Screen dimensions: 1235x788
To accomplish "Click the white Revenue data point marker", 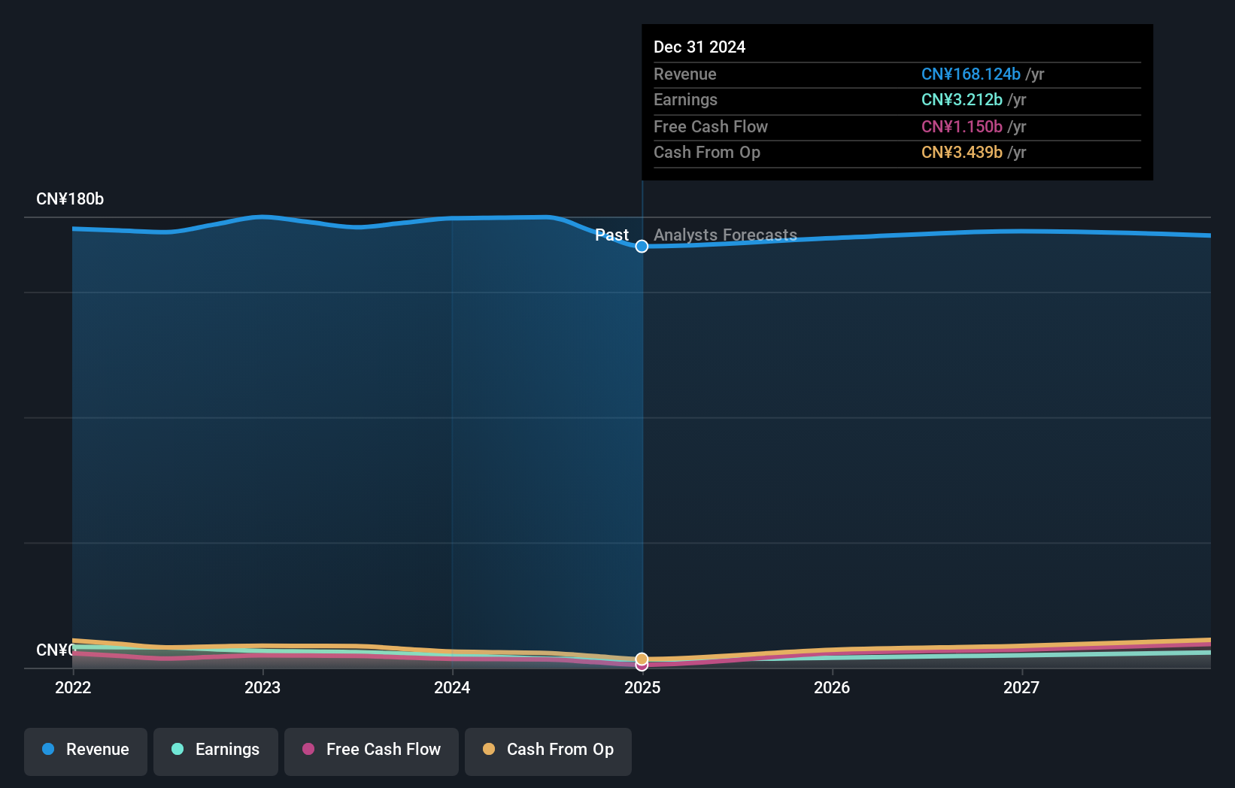I will 642,246.
